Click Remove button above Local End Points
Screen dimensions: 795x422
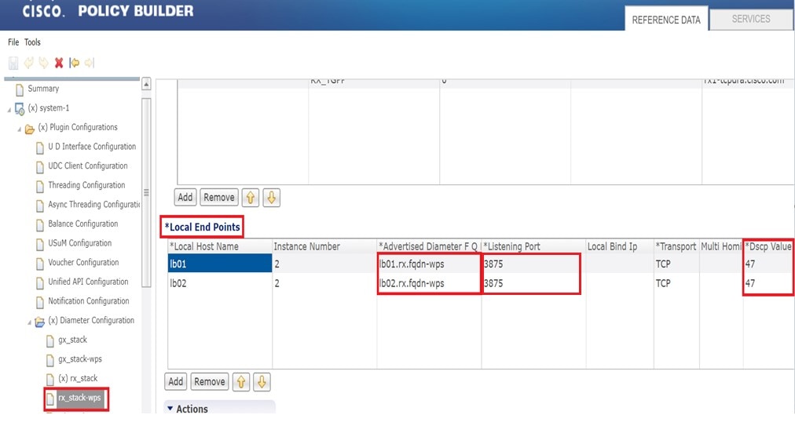pos(219,198)
